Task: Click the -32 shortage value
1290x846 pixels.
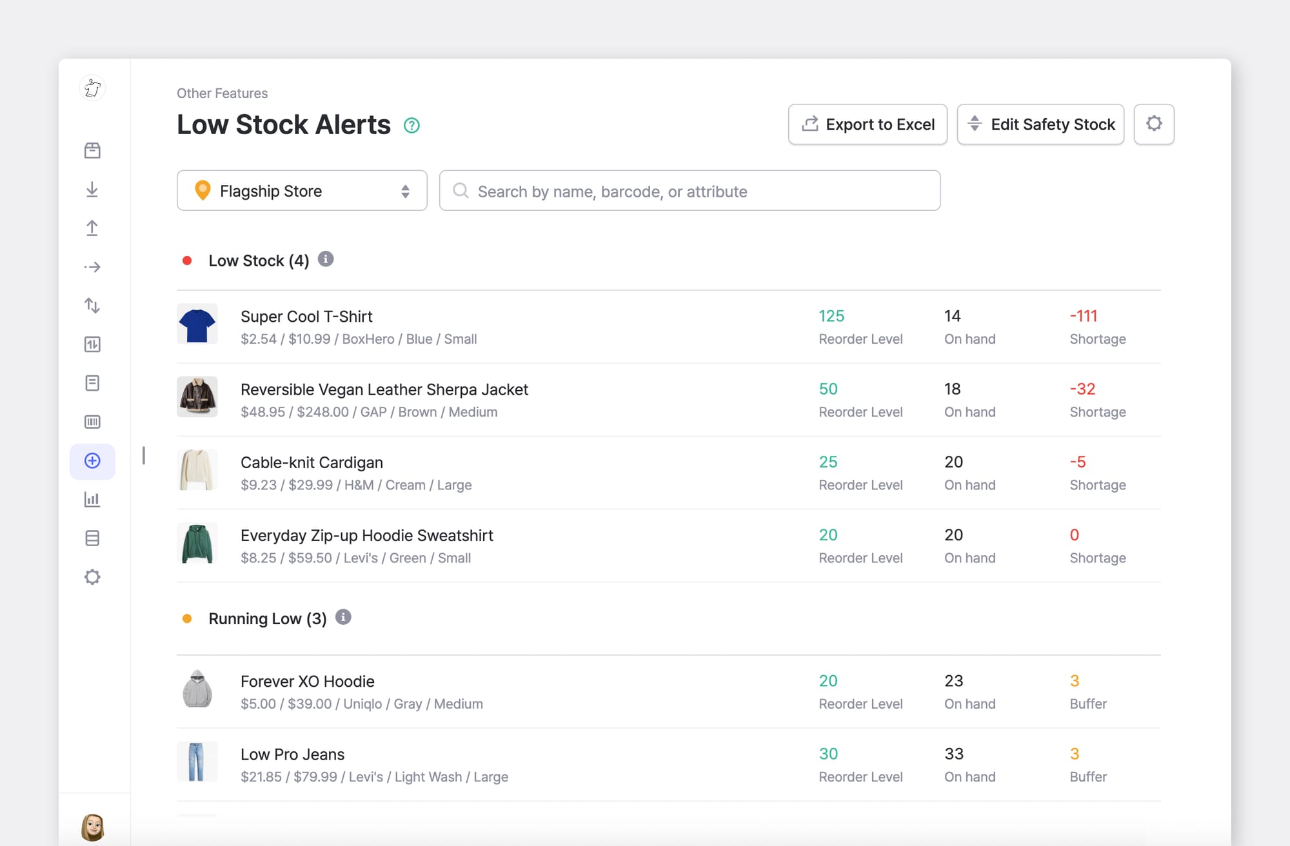Action: click(x=1082, y=389)
